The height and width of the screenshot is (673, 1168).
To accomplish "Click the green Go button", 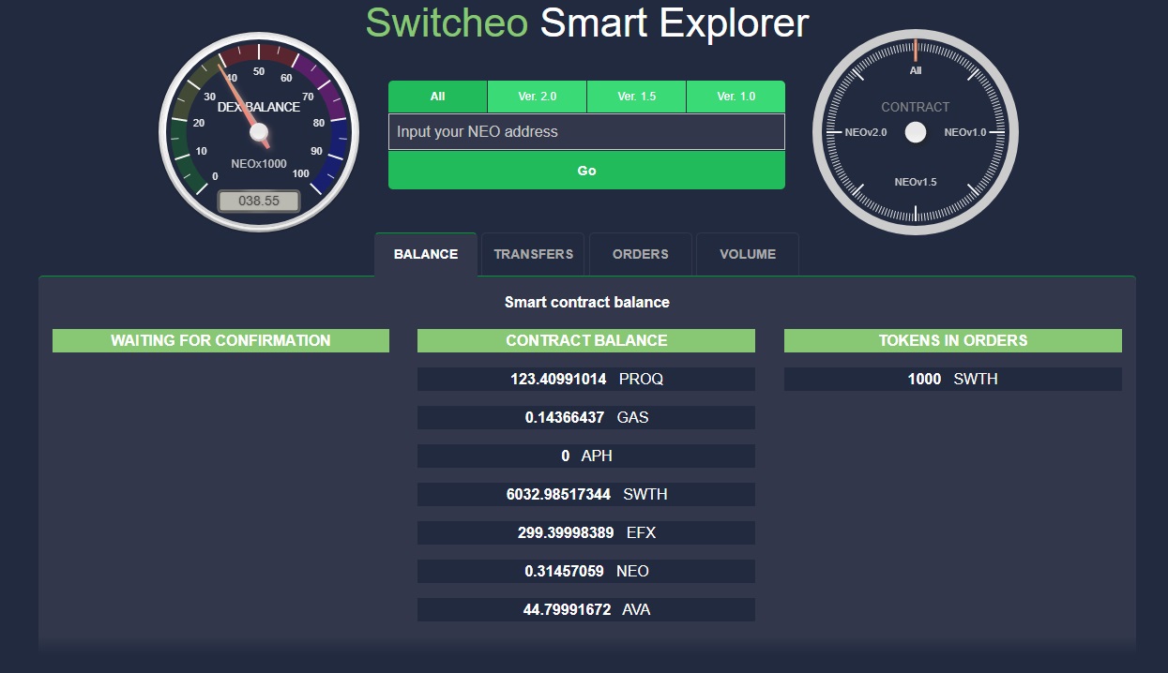I will [x=586, y=171].
